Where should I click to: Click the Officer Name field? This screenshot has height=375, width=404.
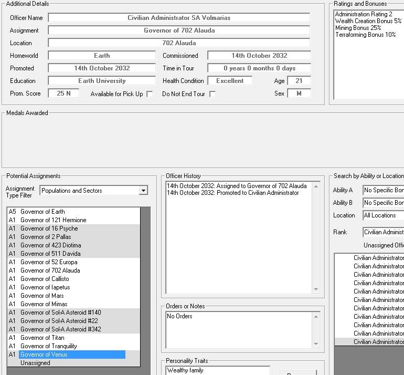tap(179, 18)
